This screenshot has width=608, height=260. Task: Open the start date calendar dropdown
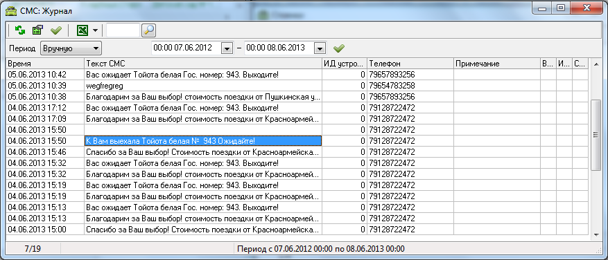(x=227, y=48)
